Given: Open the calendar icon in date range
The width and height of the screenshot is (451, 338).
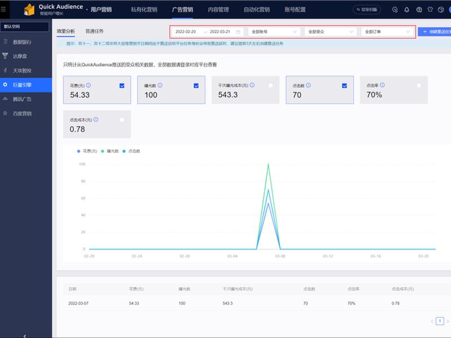Looking at the screenshot, I should tap(238, 32).
